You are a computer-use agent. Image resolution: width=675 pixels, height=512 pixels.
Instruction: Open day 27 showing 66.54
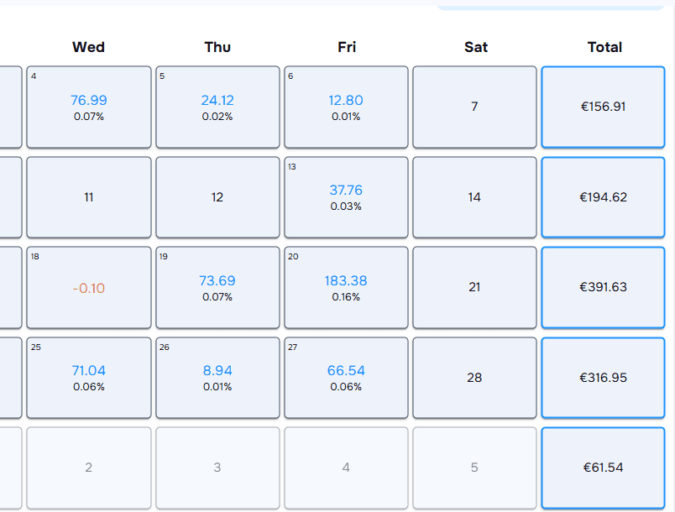click(346, 378)
